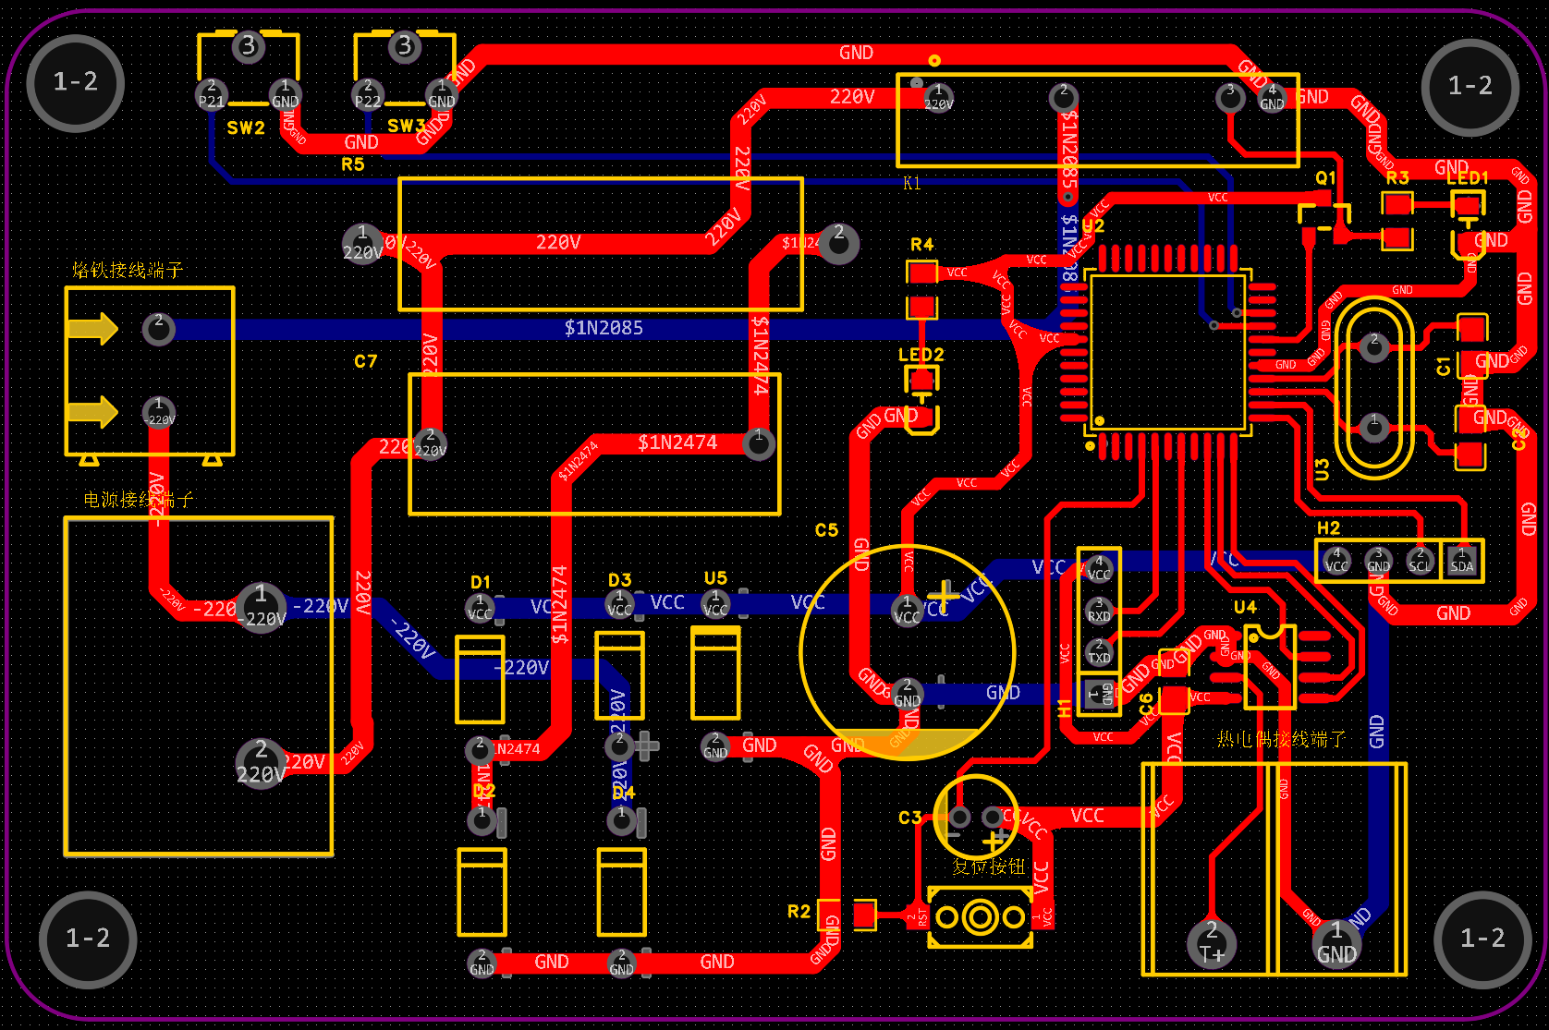Click the K1 relay designator text
This screenshot has width=1549, height=1030.
[x=912, y=183]
